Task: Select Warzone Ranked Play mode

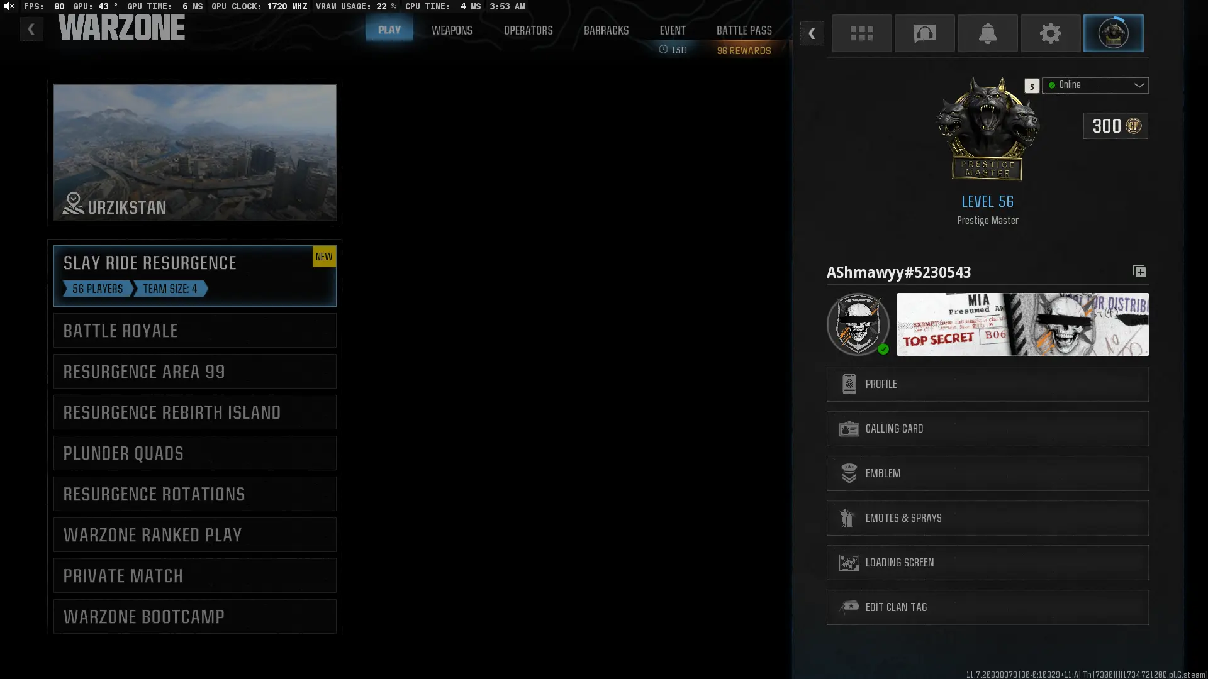Action: click(194, 535)
